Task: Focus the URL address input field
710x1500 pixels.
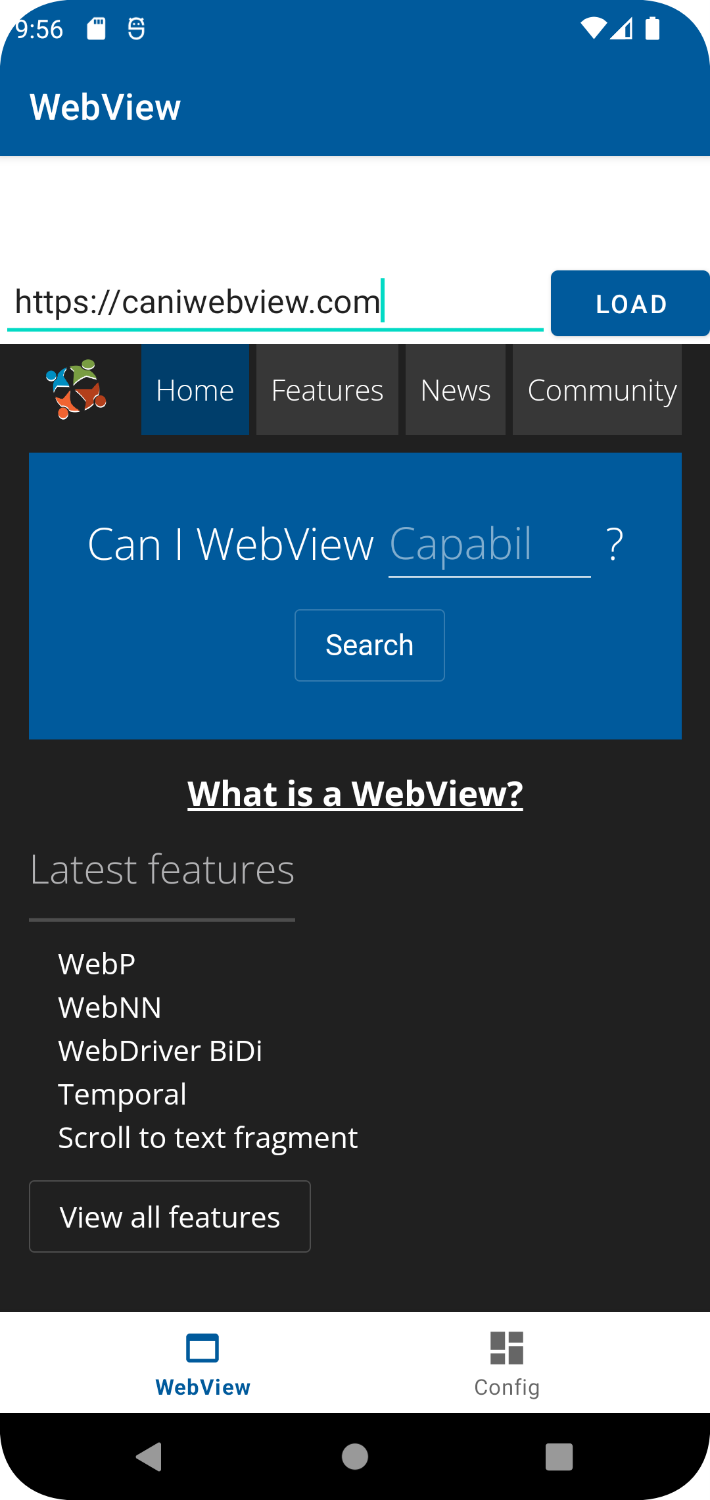Action: 275,303
